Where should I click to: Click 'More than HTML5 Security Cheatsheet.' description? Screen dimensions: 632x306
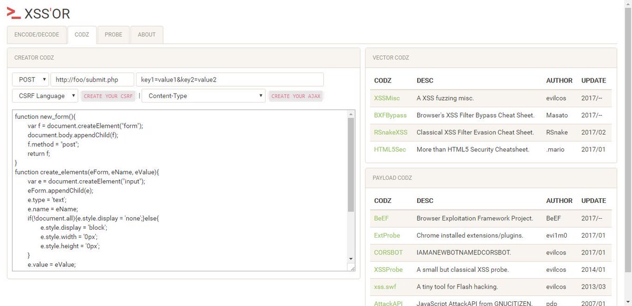point(473,149)
